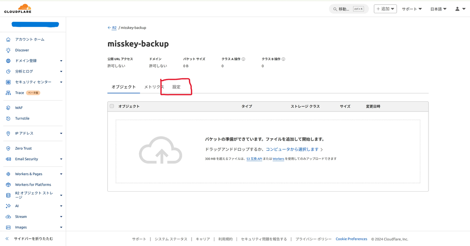Click the Zero Trust icon

[8, 149]
